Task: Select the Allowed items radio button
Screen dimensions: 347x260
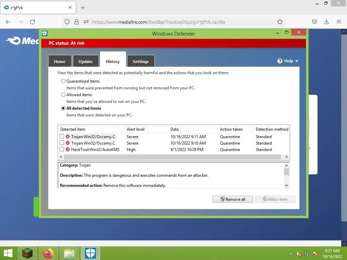Action: click(63, 95)
